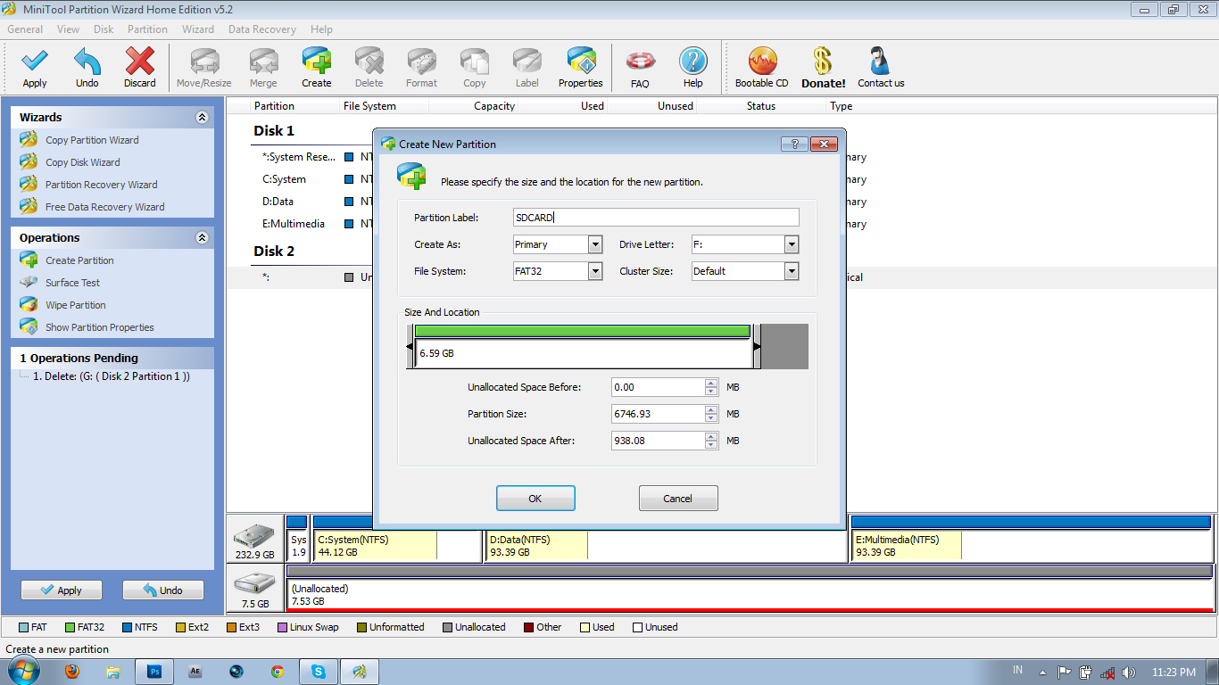Select the Move/Resize toolbar icon
The image size is (1219, 685).
[x=204, y=62]
